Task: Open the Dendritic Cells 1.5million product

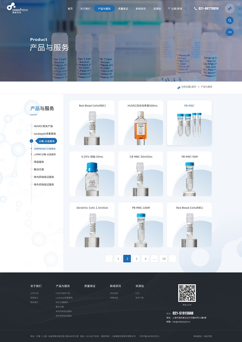Action: [x=92, y=225]
